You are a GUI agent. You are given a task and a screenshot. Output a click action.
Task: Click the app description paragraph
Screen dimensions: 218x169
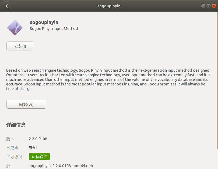point(108,79)
